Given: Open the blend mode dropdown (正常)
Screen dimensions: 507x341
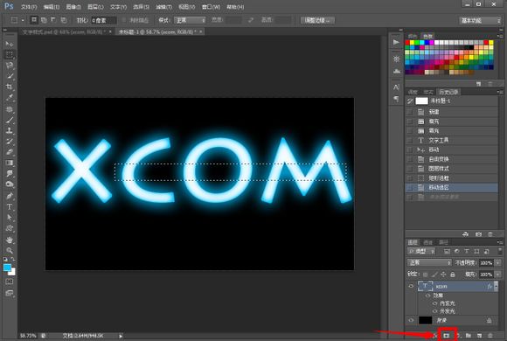Looking at the screenshot, I should point(428,262).
